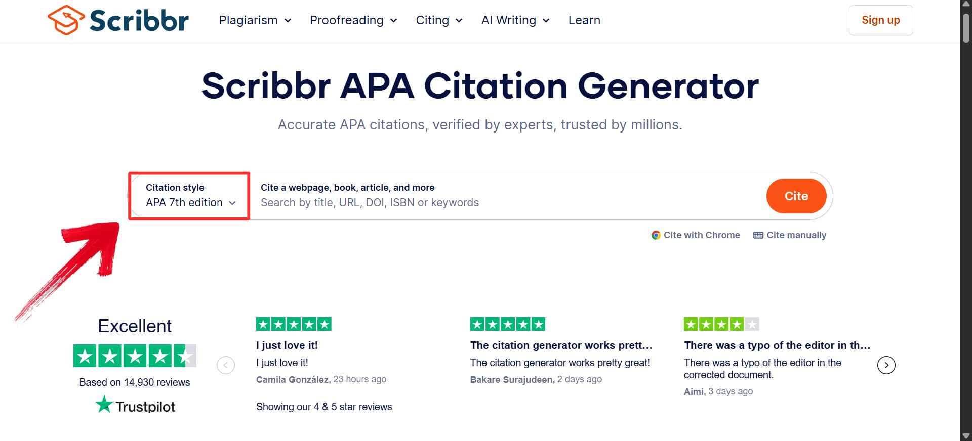Click the green Trustpilot star icon
972x441 pixels.
103,403
